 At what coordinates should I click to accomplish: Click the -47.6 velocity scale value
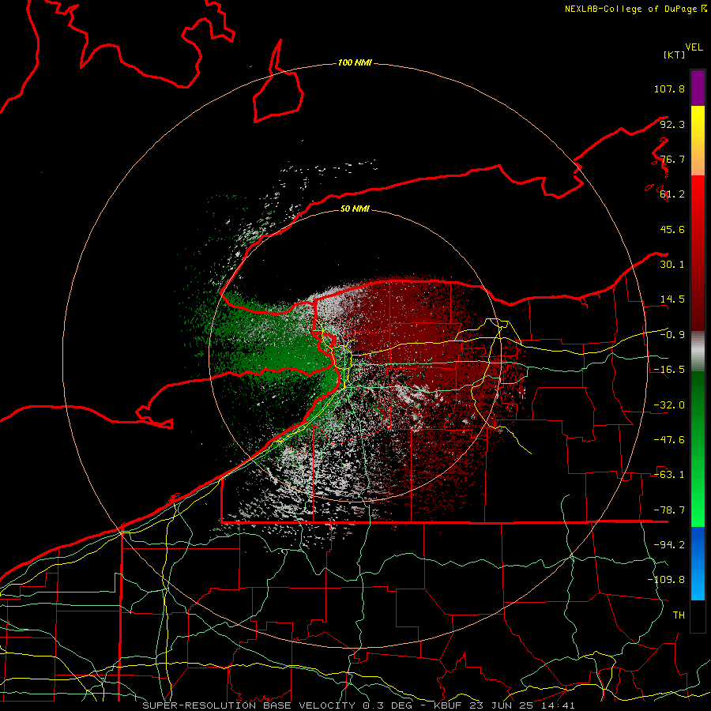[669, 440]
